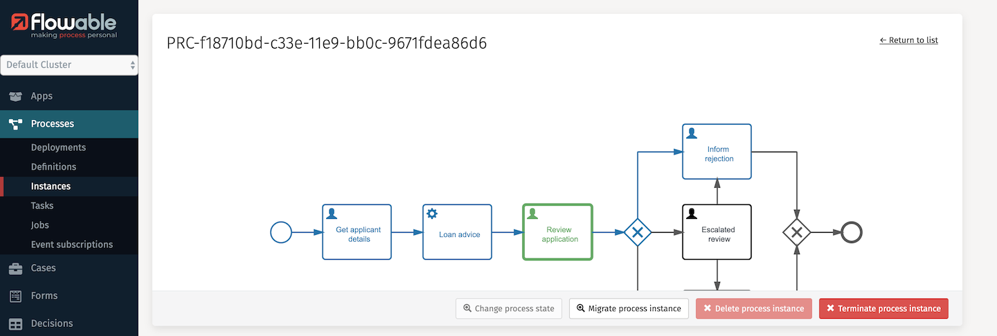Click the Apps icon in sidebar
The width and height of the screenshot is (997, 336).
click(x=15, y=96)
